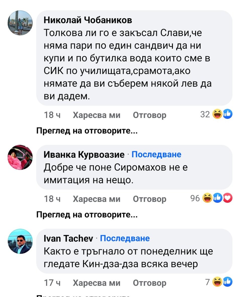Screen dimensions: 240x297
Task: Like the Кин-дза-дза comment
Action: (x=97, y=283)
